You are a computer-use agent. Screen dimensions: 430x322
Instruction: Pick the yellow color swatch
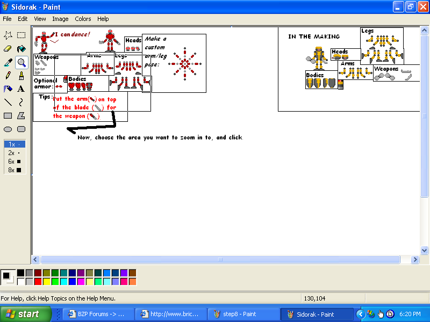click(47, 281)
